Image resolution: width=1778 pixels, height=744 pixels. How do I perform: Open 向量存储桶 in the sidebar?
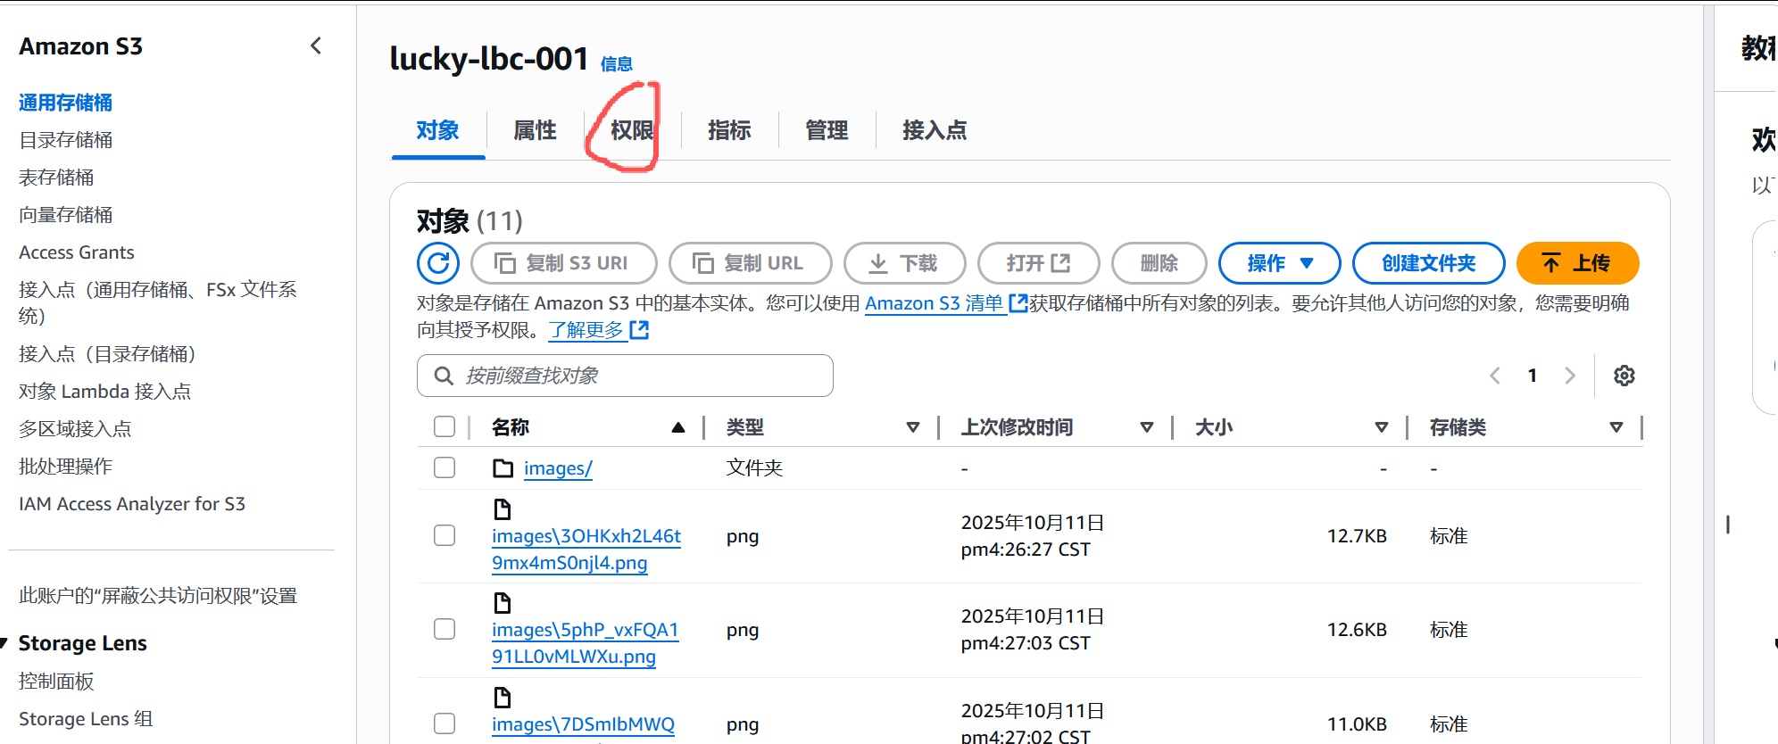[65, 215]
